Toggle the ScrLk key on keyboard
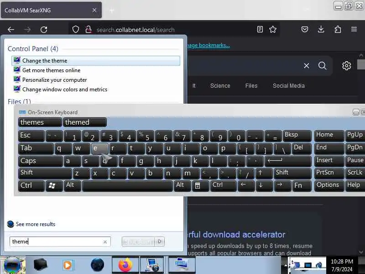Image resolution: width=365 pixels, height=274 pixels. (x=355, y=174)
